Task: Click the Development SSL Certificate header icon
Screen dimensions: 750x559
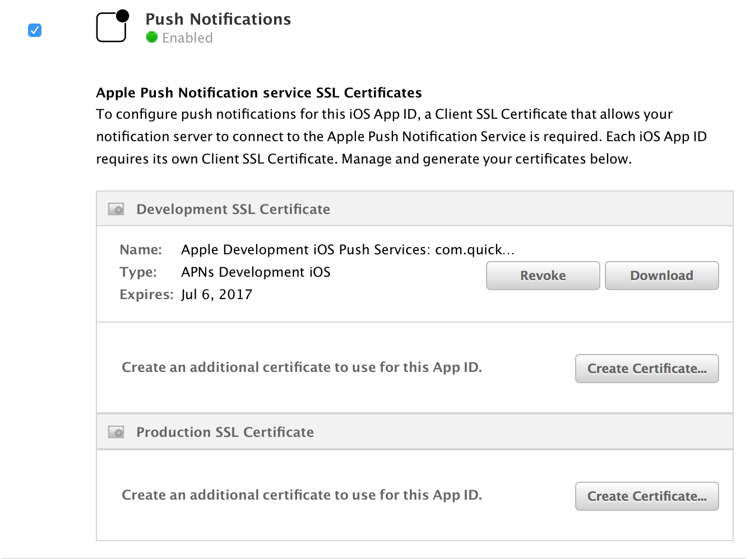Action: click(116, 209)
